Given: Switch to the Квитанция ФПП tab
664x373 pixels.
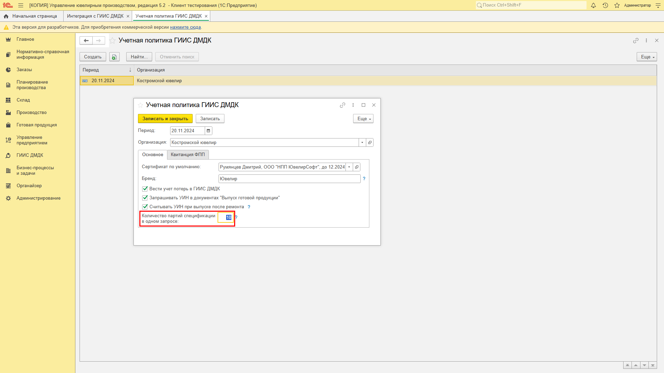Looking at the screenshot, I should (x=188, y=155).
